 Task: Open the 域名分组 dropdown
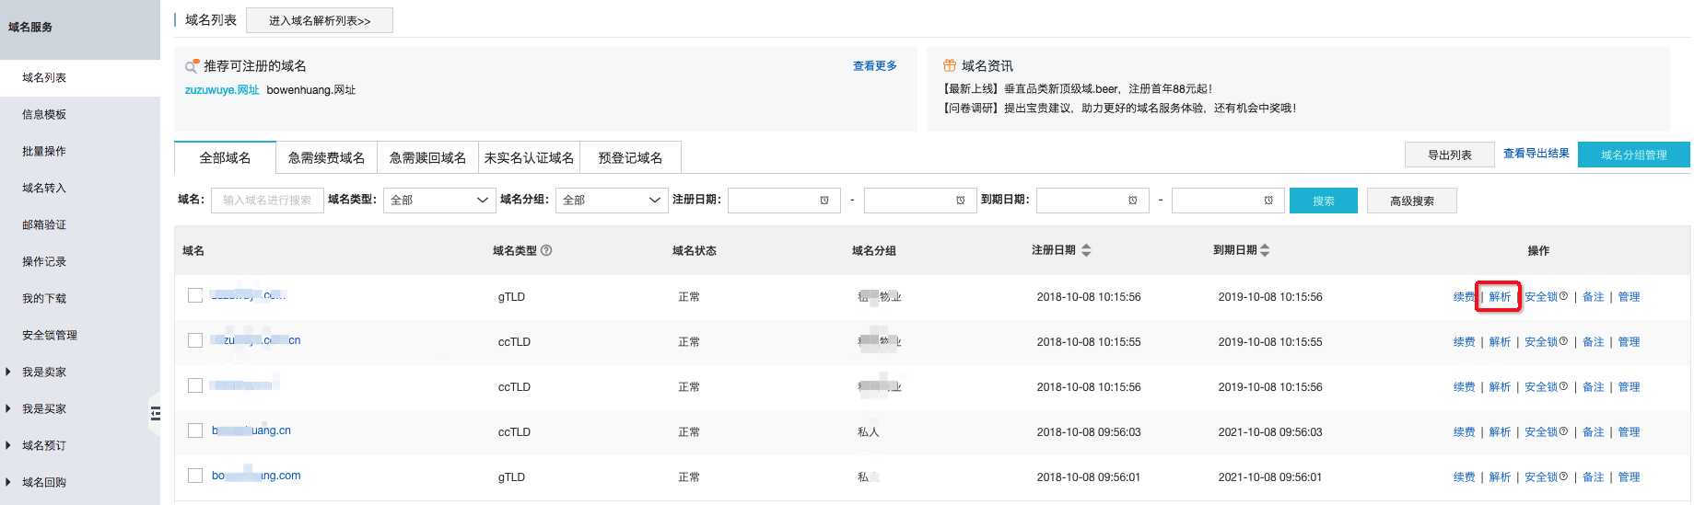pyautogui.click(x=612, y=201)
